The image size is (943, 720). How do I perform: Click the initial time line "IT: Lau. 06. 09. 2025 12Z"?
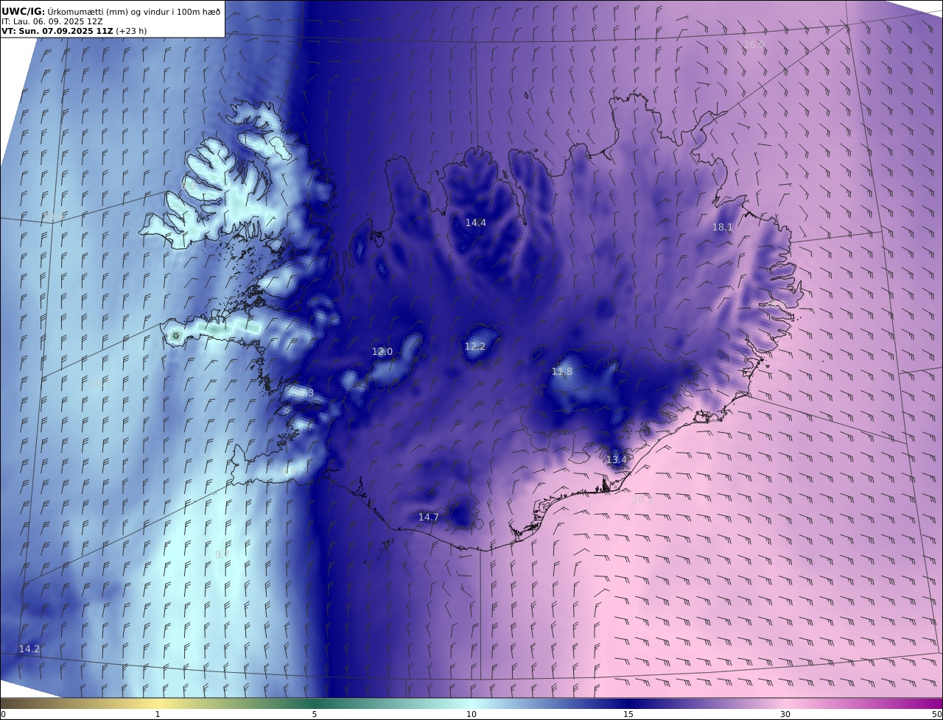click(52, 21)
